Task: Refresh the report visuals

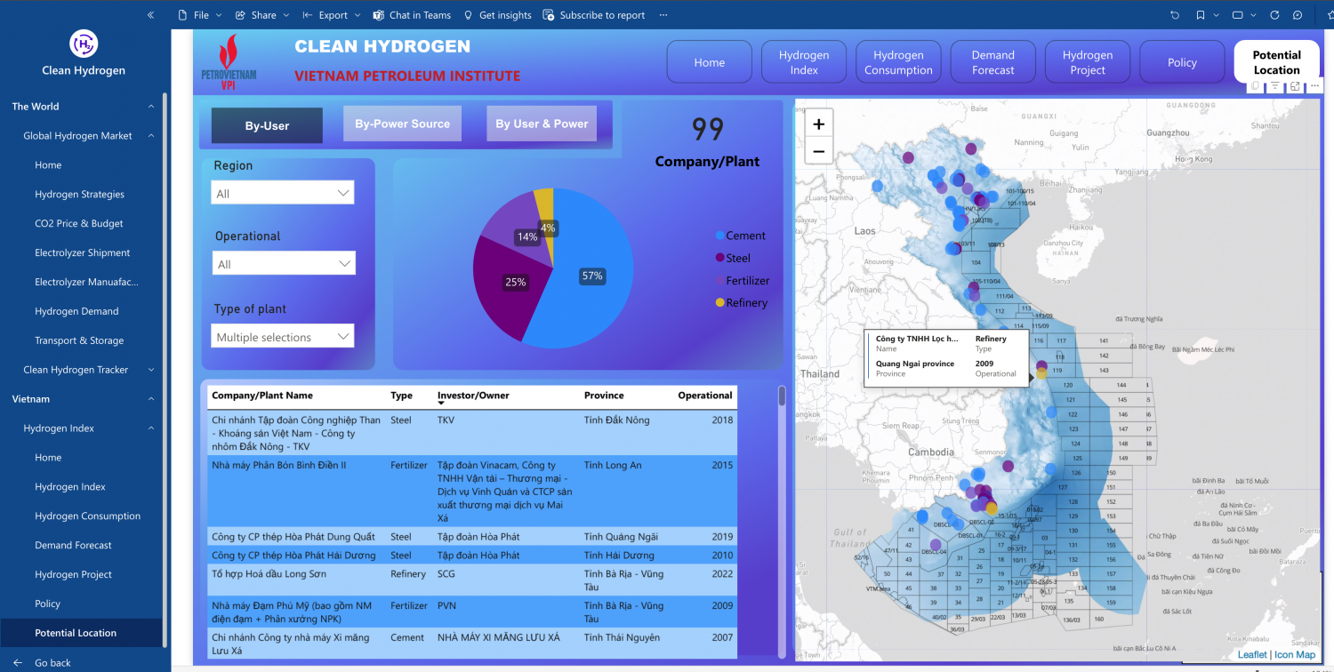Action: (1274, 15)
